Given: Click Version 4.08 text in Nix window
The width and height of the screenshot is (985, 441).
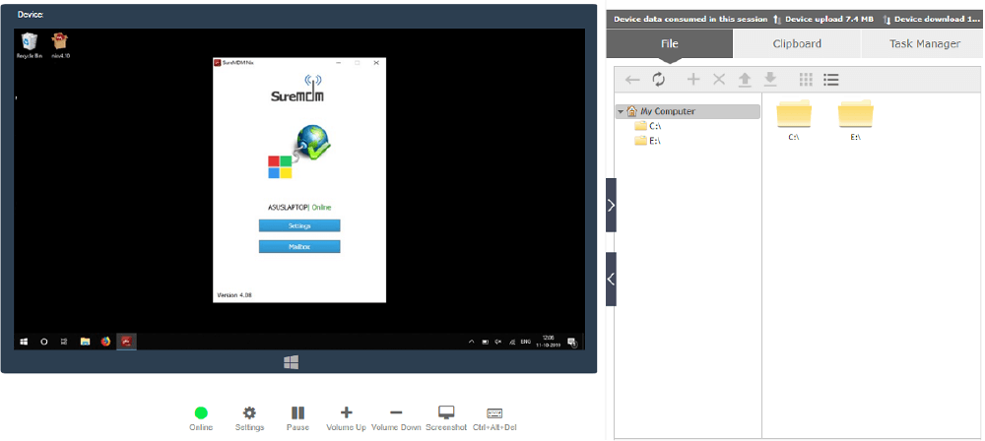Looking at the screenshot, I should click(234, 294).
